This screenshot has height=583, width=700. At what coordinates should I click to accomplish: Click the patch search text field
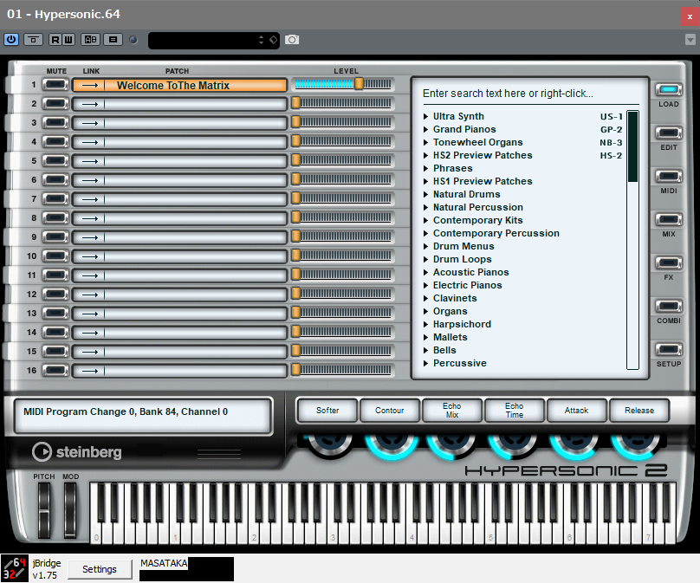tap(530, 94)
